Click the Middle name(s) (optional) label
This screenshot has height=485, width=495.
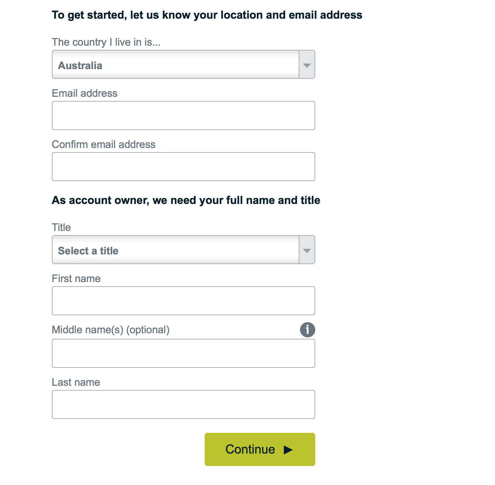[x=111, y=330]
